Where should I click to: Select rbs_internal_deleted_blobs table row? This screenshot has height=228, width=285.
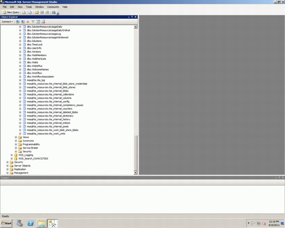click(x=52, y=112)
